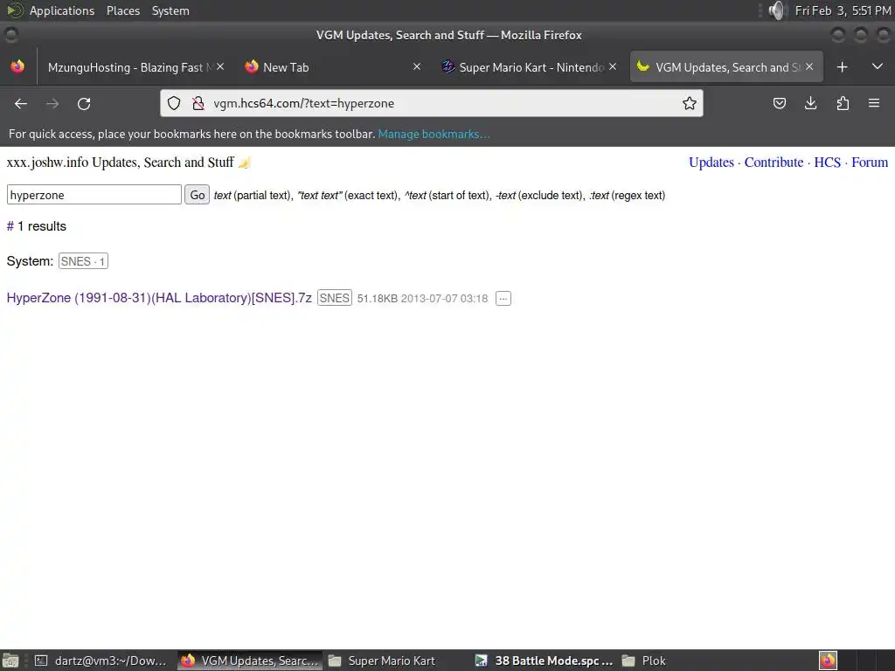Viewport: 895px width, 671px height.
Task: Open the HCS link
Action: tap(827, 163)
